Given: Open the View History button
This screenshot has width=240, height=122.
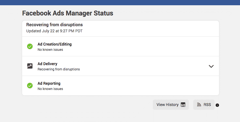Looking at the screenshot, I should [x=171, y=105].
